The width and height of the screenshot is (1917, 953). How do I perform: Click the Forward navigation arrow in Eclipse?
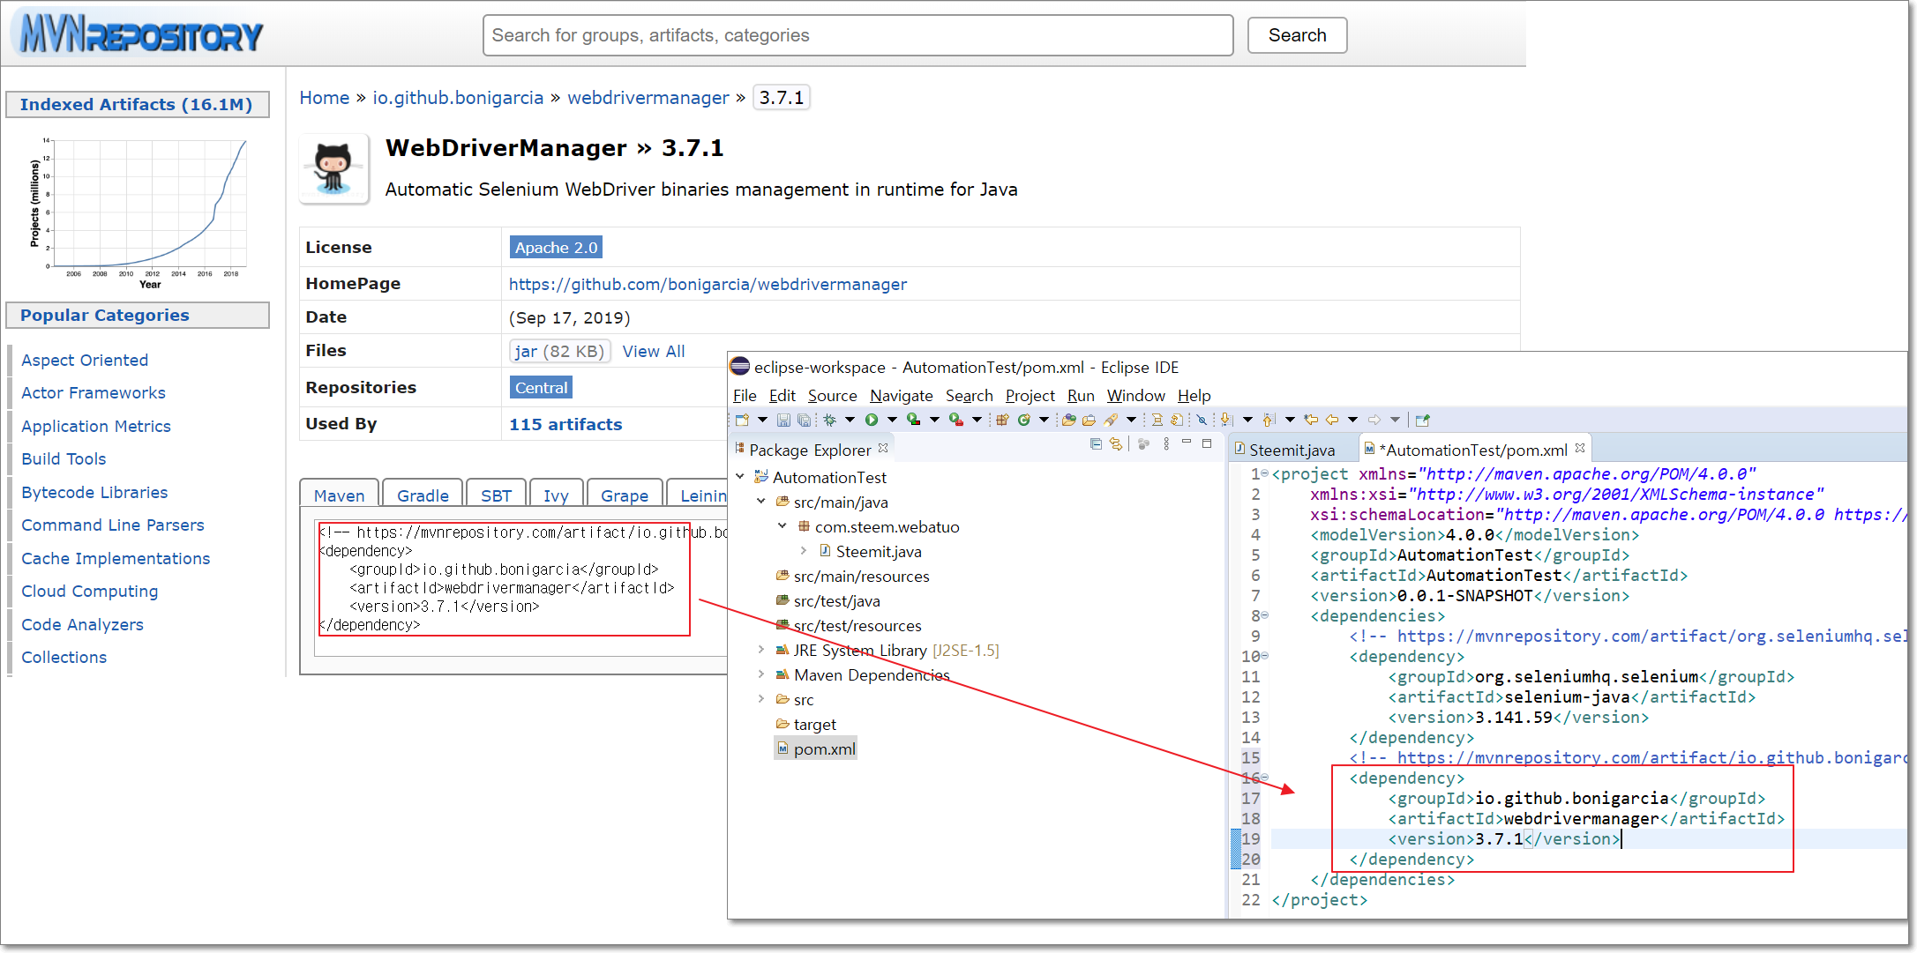[1374, 420]
